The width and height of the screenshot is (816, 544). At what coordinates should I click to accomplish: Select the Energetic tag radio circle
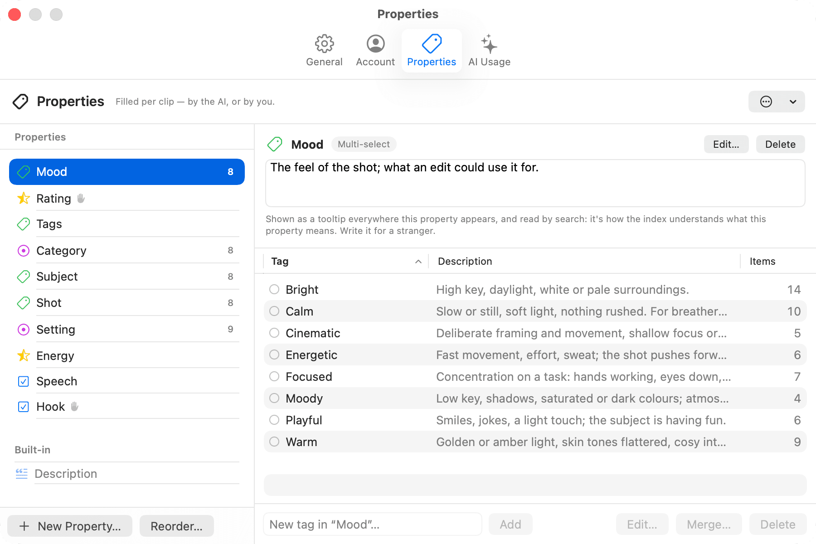coord(274,355)
